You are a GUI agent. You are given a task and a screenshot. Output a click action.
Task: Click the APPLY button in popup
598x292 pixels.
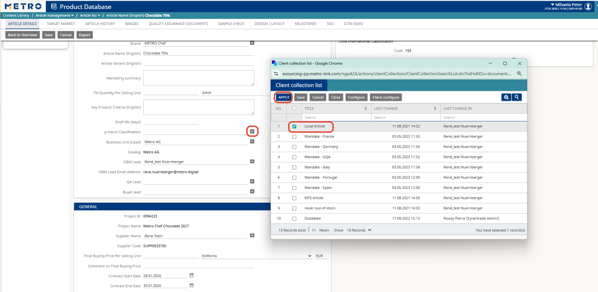pos(284,97)
